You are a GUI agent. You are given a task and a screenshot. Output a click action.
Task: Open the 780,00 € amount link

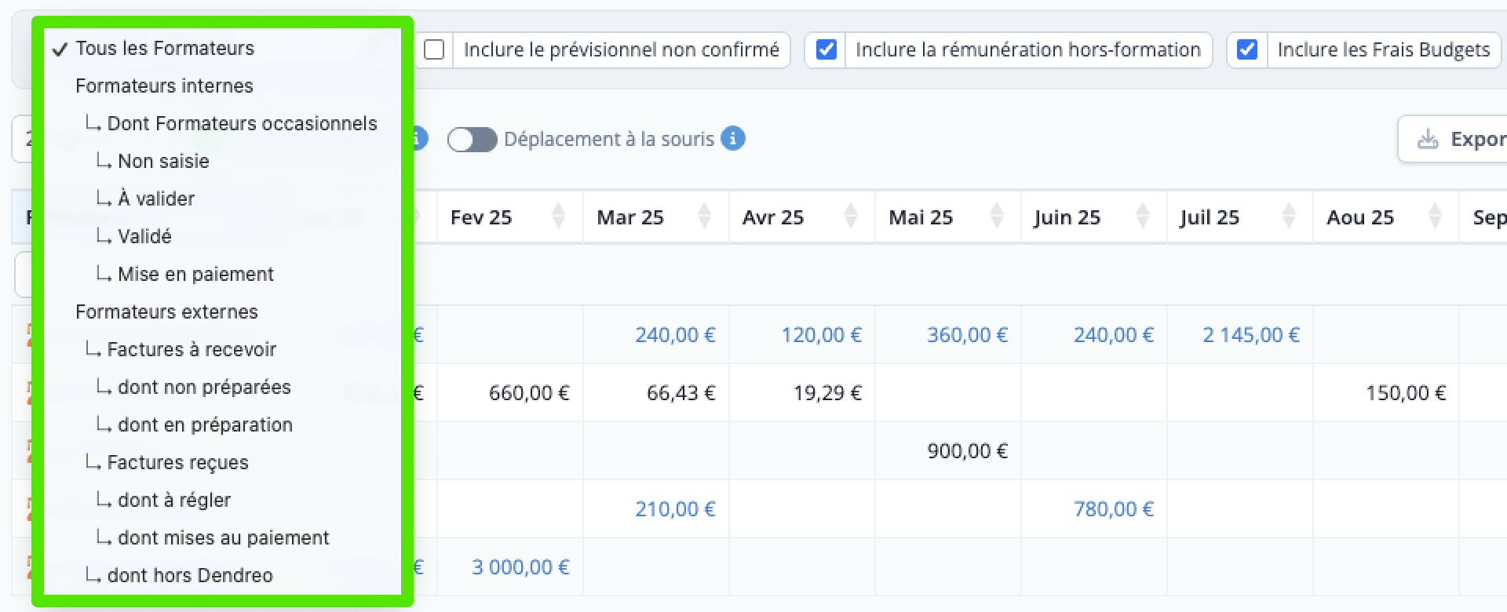pos(1113,509)
